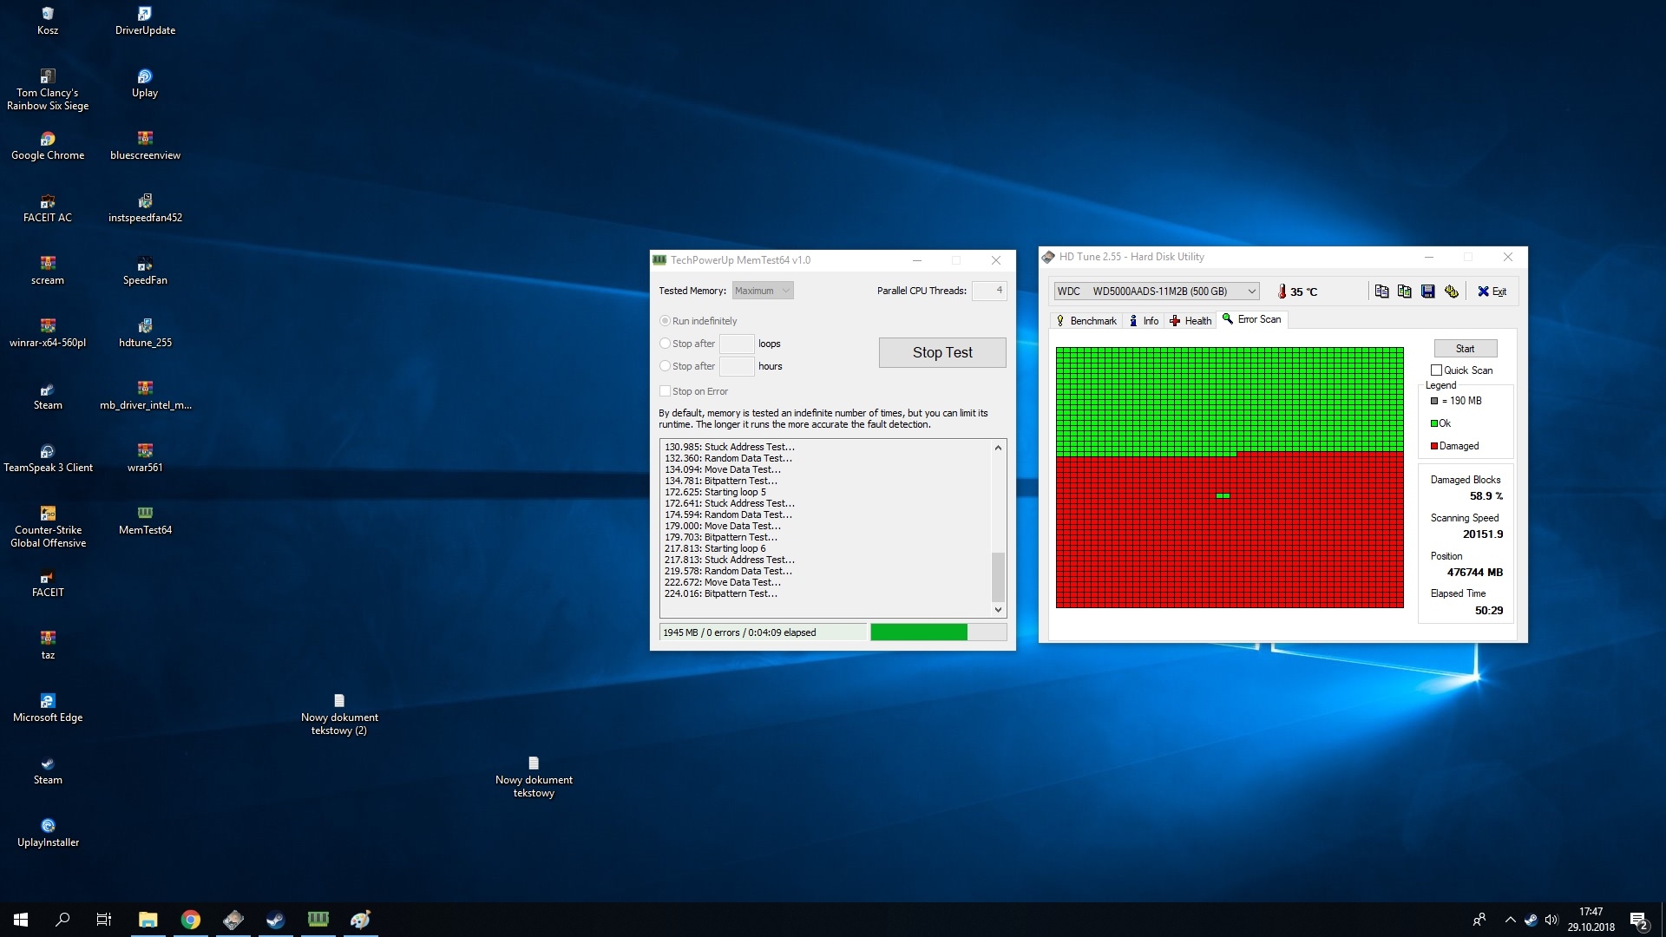Click the HD Tune taskbar icon

pyautogui.click(x=233, y=920)
